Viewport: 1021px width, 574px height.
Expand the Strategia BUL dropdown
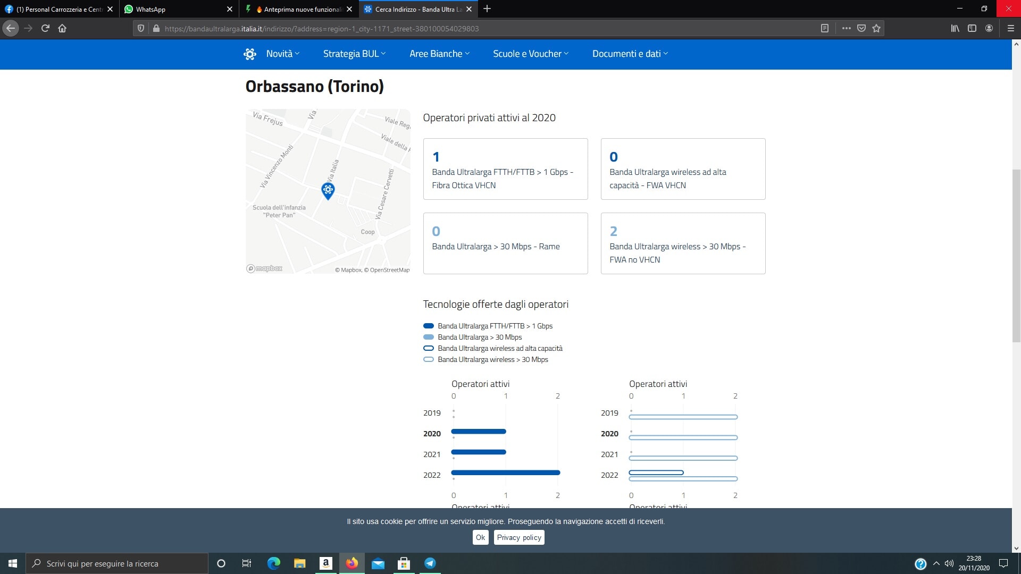tap(354, 54)
